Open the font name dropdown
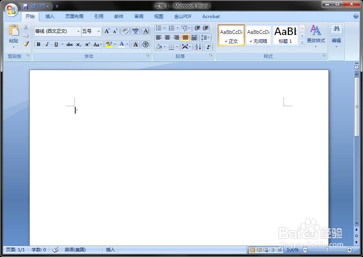 [x=79, y=31]
